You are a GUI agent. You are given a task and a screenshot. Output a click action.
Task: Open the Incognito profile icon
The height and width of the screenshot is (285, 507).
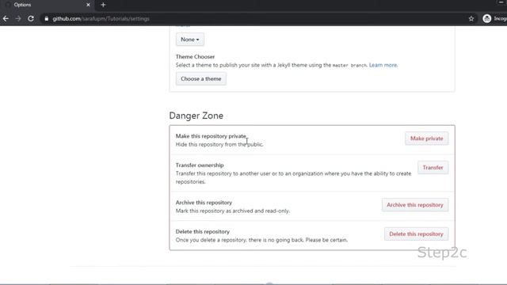tap(487, 18)
